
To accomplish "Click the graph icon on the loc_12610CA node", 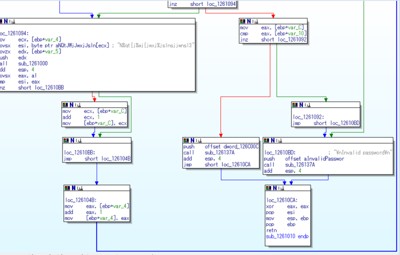I will 281,188.
